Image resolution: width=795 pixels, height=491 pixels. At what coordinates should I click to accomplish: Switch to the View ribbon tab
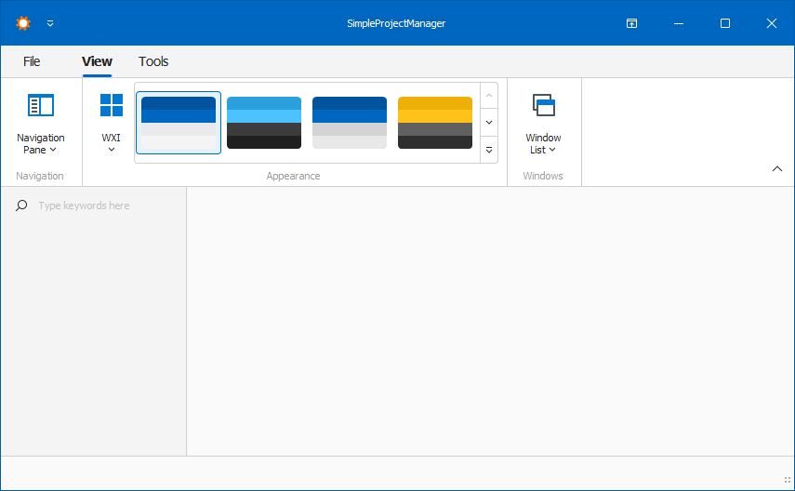point(97,61)
